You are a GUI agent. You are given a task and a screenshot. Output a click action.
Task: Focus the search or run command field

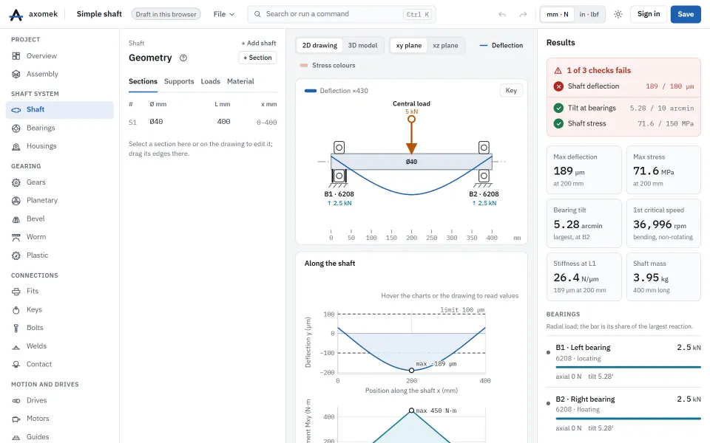[x=342, y=15]
